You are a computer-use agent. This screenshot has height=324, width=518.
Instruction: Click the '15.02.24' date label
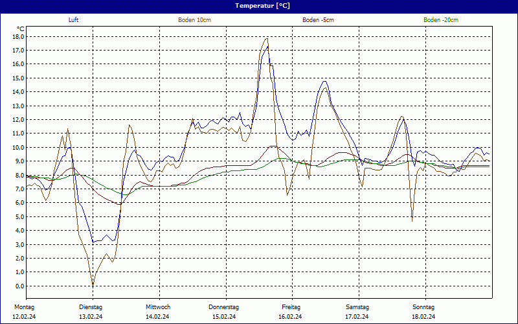click(224, 317)
